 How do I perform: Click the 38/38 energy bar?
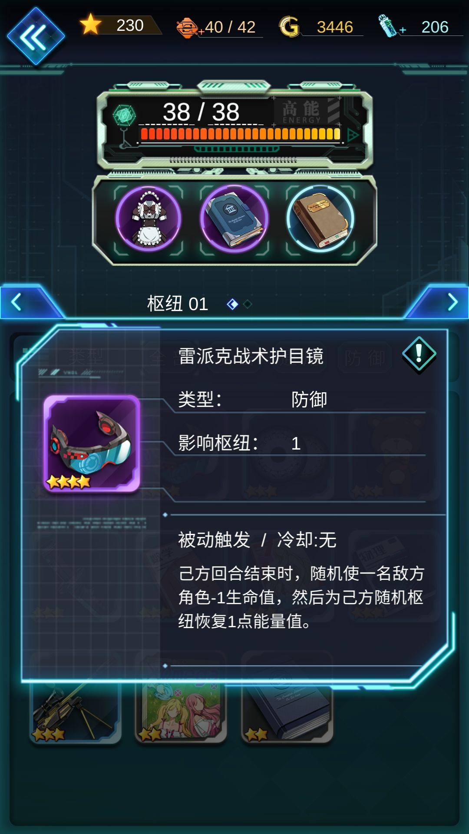241,134
